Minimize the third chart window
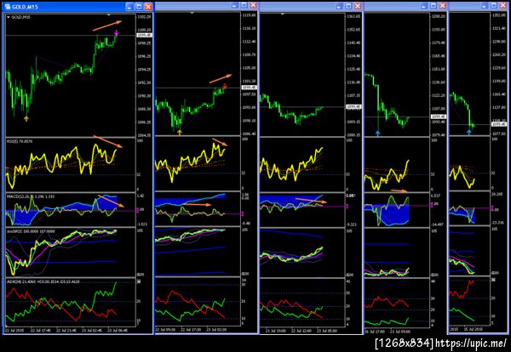The image size is (511, 352). 339,6
